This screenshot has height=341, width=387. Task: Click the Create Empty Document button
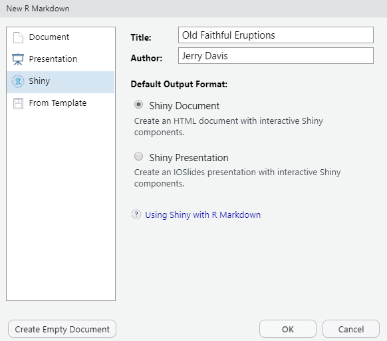(62, 329)
